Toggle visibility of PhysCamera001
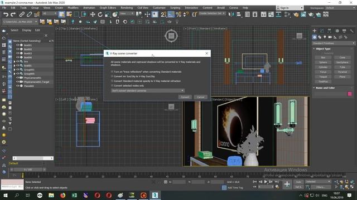Viewport: 357px width, 200px height. point(18,78)
